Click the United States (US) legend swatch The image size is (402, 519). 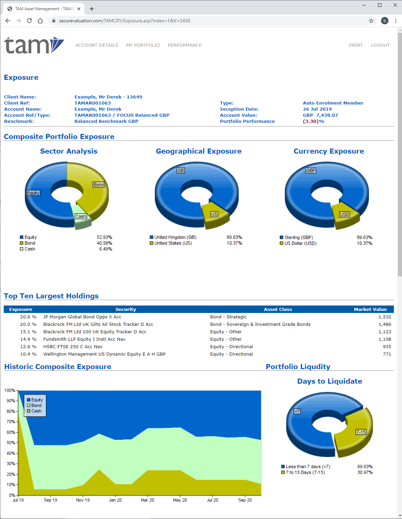click(x=152, y=243)
